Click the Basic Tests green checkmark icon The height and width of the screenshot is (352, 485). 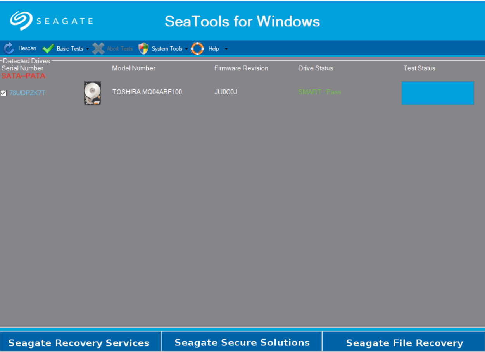tap(48, 49)
